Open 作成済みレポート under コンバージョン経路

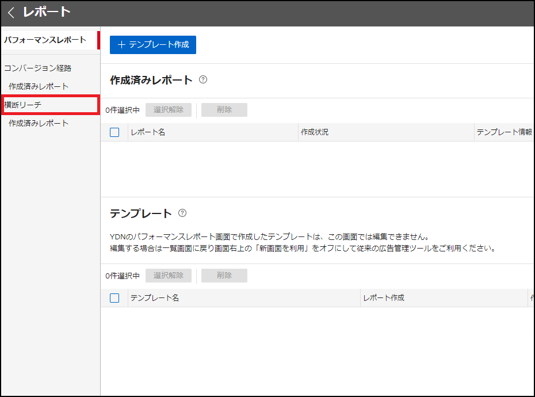tap(39, 86)
